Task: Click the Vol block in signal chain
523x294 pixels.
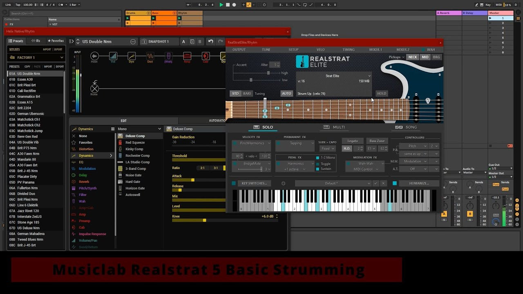Action: coord(113,56)
